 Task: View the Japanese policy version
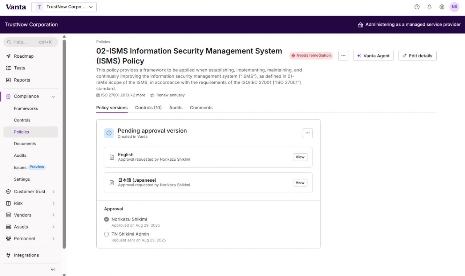click(x=300, y=182)
